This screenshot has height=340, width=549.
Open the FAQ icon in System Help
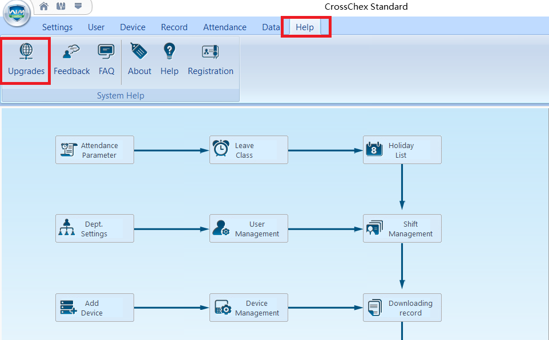pyautogui.click(x=106, y=52)
